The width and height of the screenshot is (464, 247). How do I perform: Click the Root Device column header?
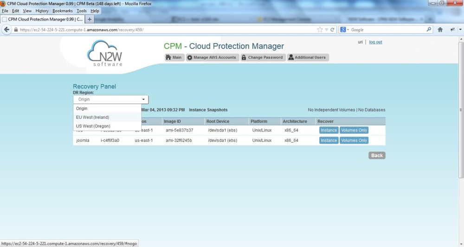(x=218, y=121)
